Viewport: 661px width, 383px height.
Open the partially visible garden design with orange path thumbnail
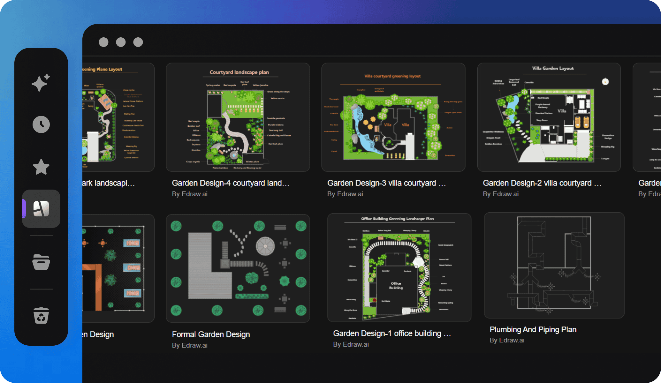coord(118,268)
